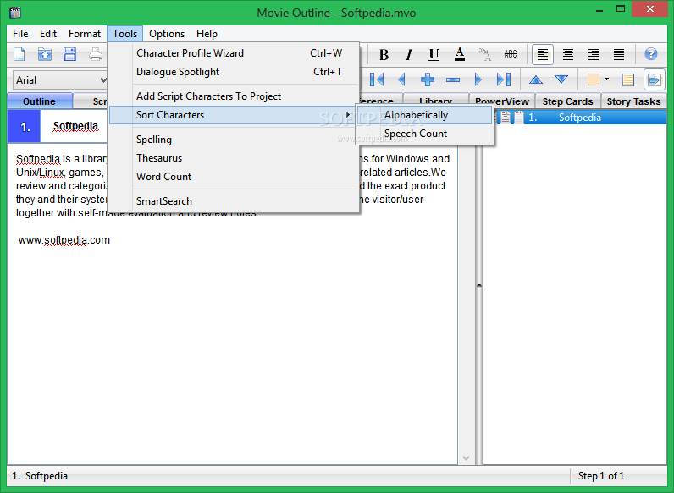674x493 pixels.
Task: Close the open Tools menu
Action: (124, 34)
